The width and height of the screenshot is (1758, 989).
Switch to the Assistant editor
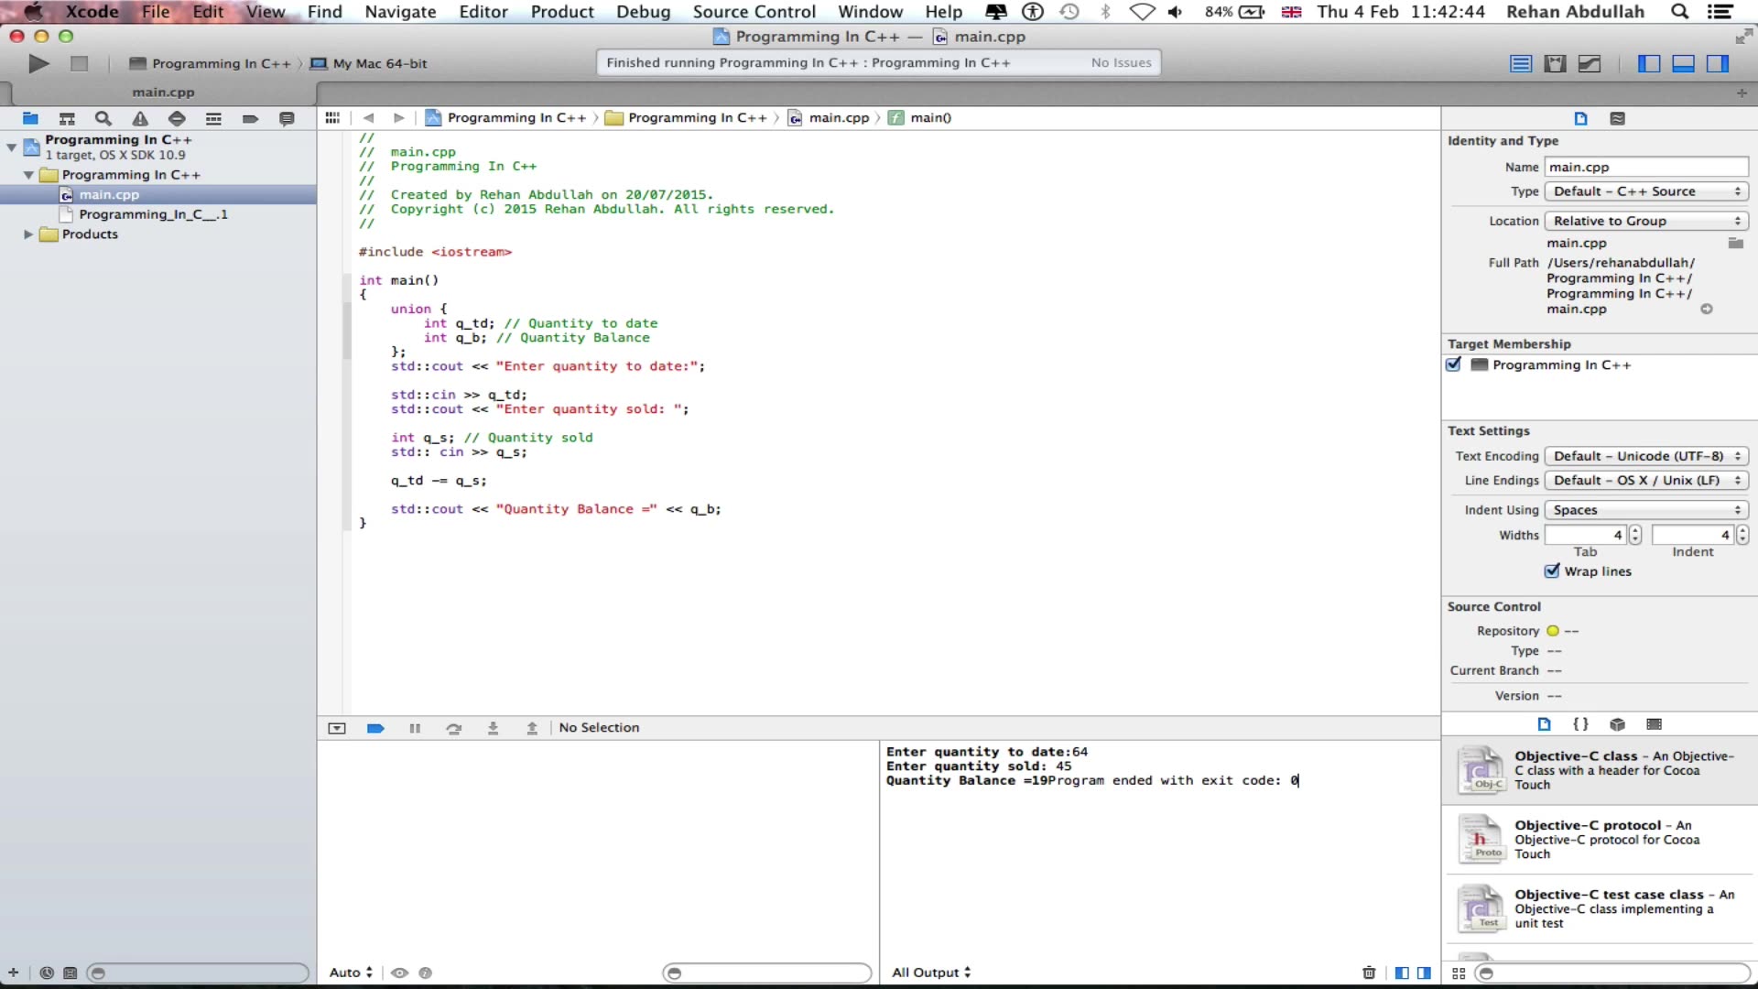[x=1555, y=63]
